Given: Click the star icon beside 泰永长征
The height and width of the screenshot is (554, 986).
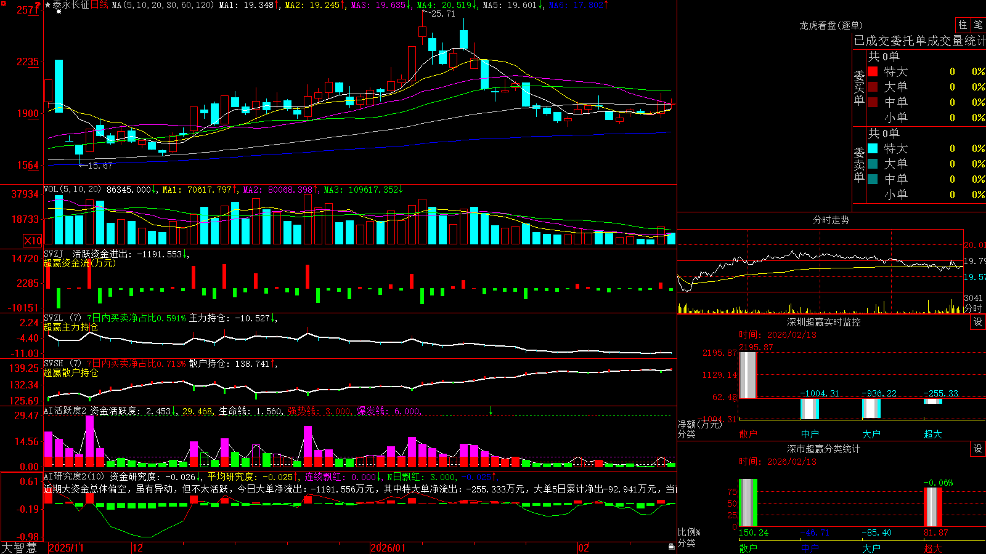Looking at the screenshot, I should (48, 5).
